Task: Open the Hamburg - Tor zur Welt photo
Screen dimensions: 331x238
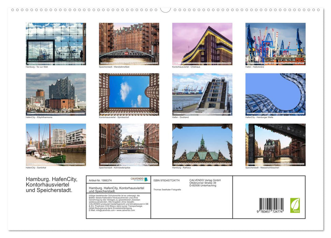Action: (56, 44)
